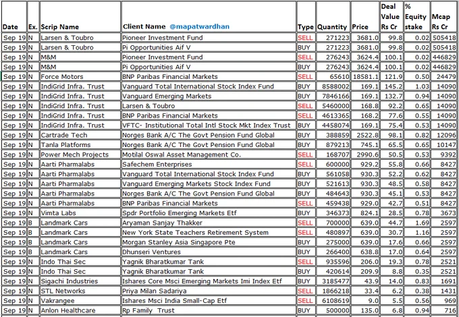Click price cell 18581.1
The image size is (459, 317).
pos(364,77)
